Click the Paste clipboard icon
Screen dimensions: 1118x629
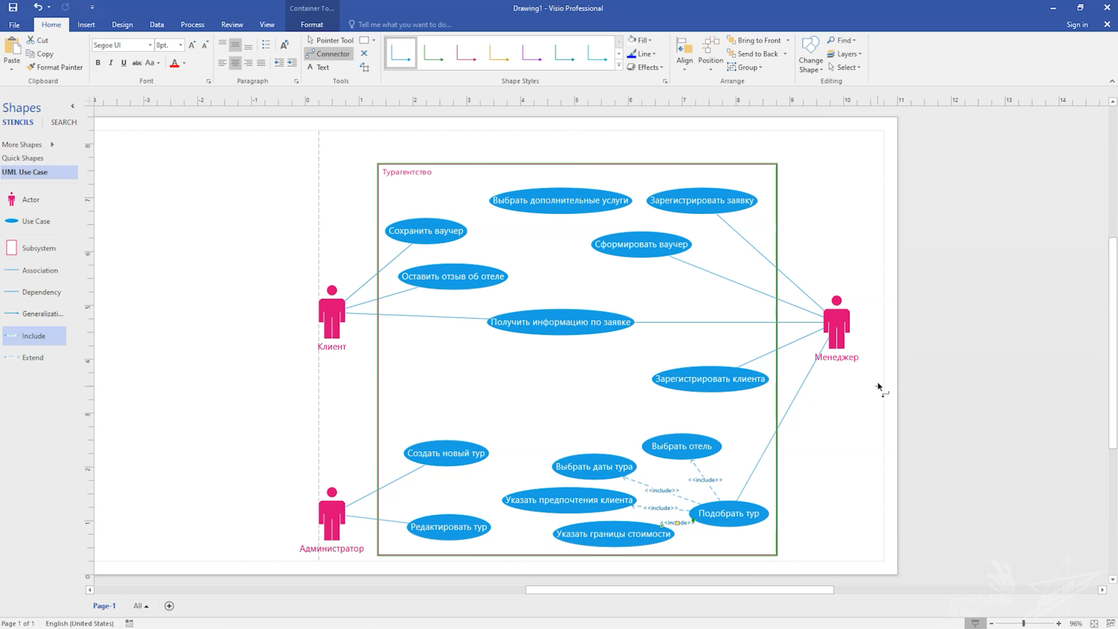[12, 47]
